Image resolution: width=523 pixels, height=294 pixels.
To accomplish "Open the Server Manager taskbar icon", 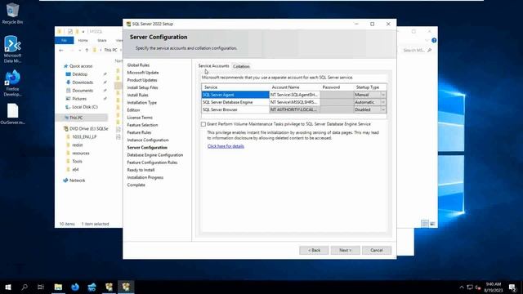I will point(92,287).
